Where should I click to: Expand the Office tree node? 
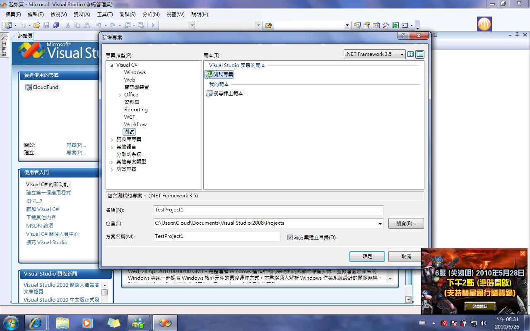coord(120,95)
